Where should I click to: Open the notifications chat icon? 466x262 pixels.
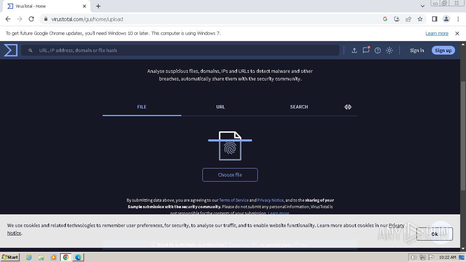(x=366, y=50)
